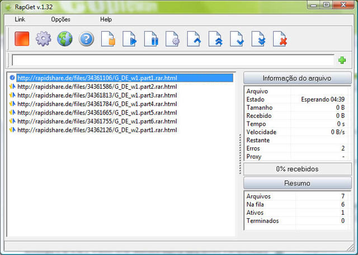Select the G_DE_w1.part5.rar.html link row
Image resolution: width=358 pixels, height=255 pixels.
97,113
